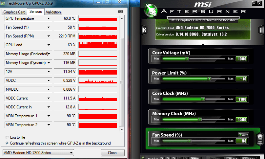Enable the Log to file checkbox
Image resolution: width=265 pixels, height=159 pixels.
7,137
